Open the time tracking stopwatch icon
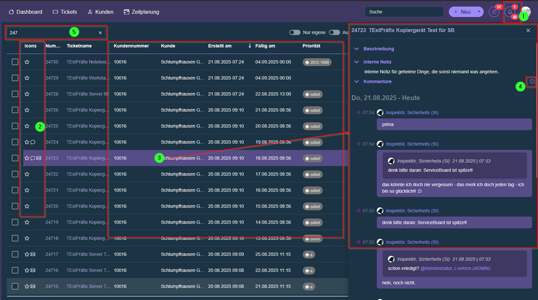 494,12
